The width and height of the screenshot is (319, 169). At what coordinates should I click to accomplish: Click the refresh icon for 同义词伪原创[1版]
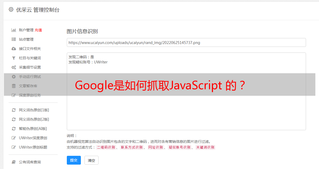point(14,110)
